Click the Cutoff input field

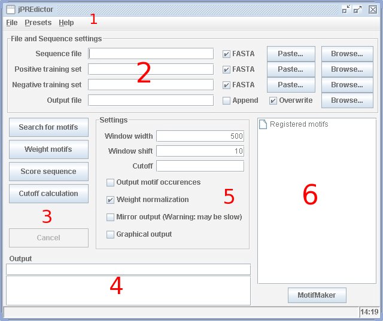pyautogui.click(x=200, y=166)
